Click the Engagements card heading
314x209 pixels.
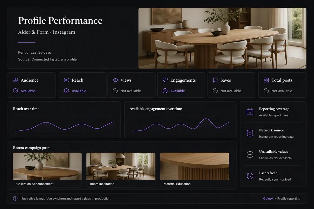click(183, 80)
